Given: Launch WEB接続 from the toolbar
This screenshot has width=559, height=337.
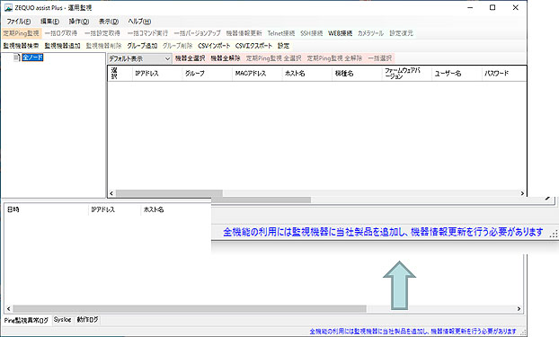Looking at the screenshot, I should click(340, 33).
